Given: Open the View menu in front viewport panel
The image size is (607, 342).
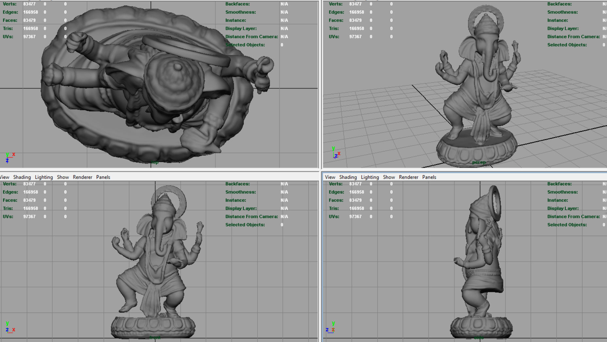Looking at the screenshot, I should (5, 177).
